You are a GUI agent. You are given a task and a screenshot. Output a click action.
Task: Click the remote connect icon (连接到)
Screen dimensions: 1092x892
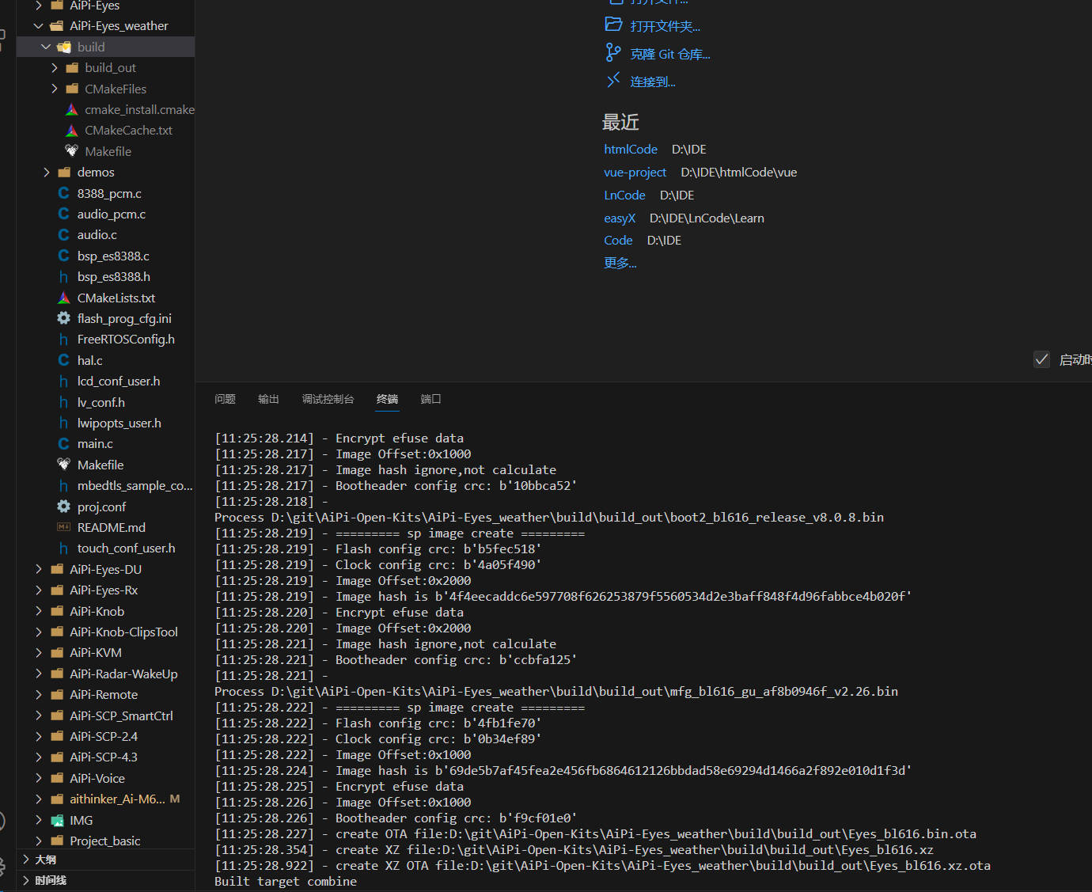[613, 81]
